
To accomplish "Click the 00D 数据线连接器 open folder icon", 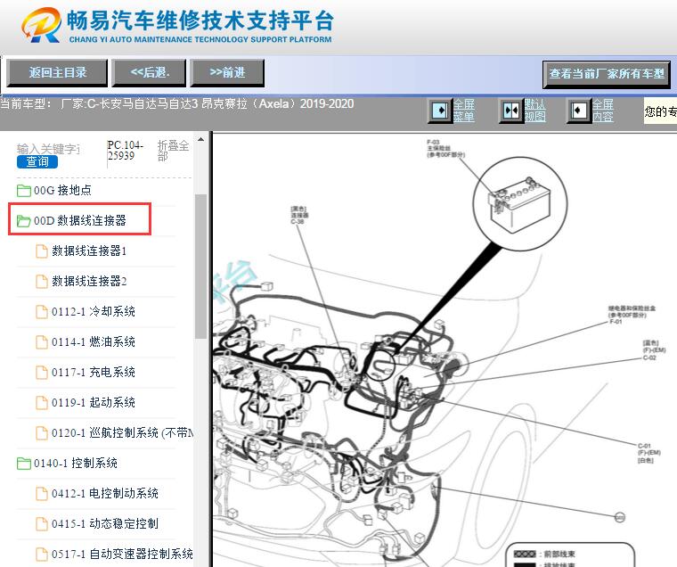I will pyautogui.click(x=24, y=221).
